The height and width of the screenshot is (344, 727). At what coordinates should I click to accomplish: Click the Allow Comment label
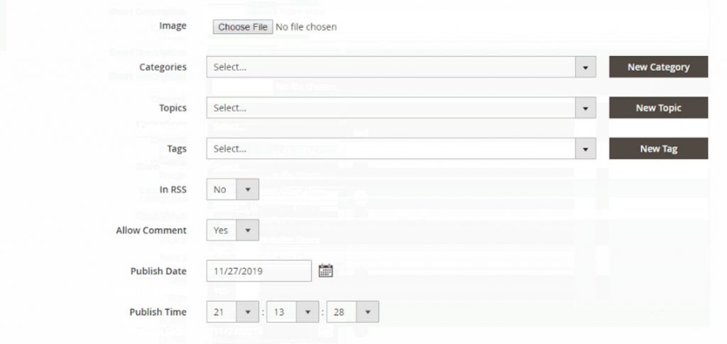151,230
